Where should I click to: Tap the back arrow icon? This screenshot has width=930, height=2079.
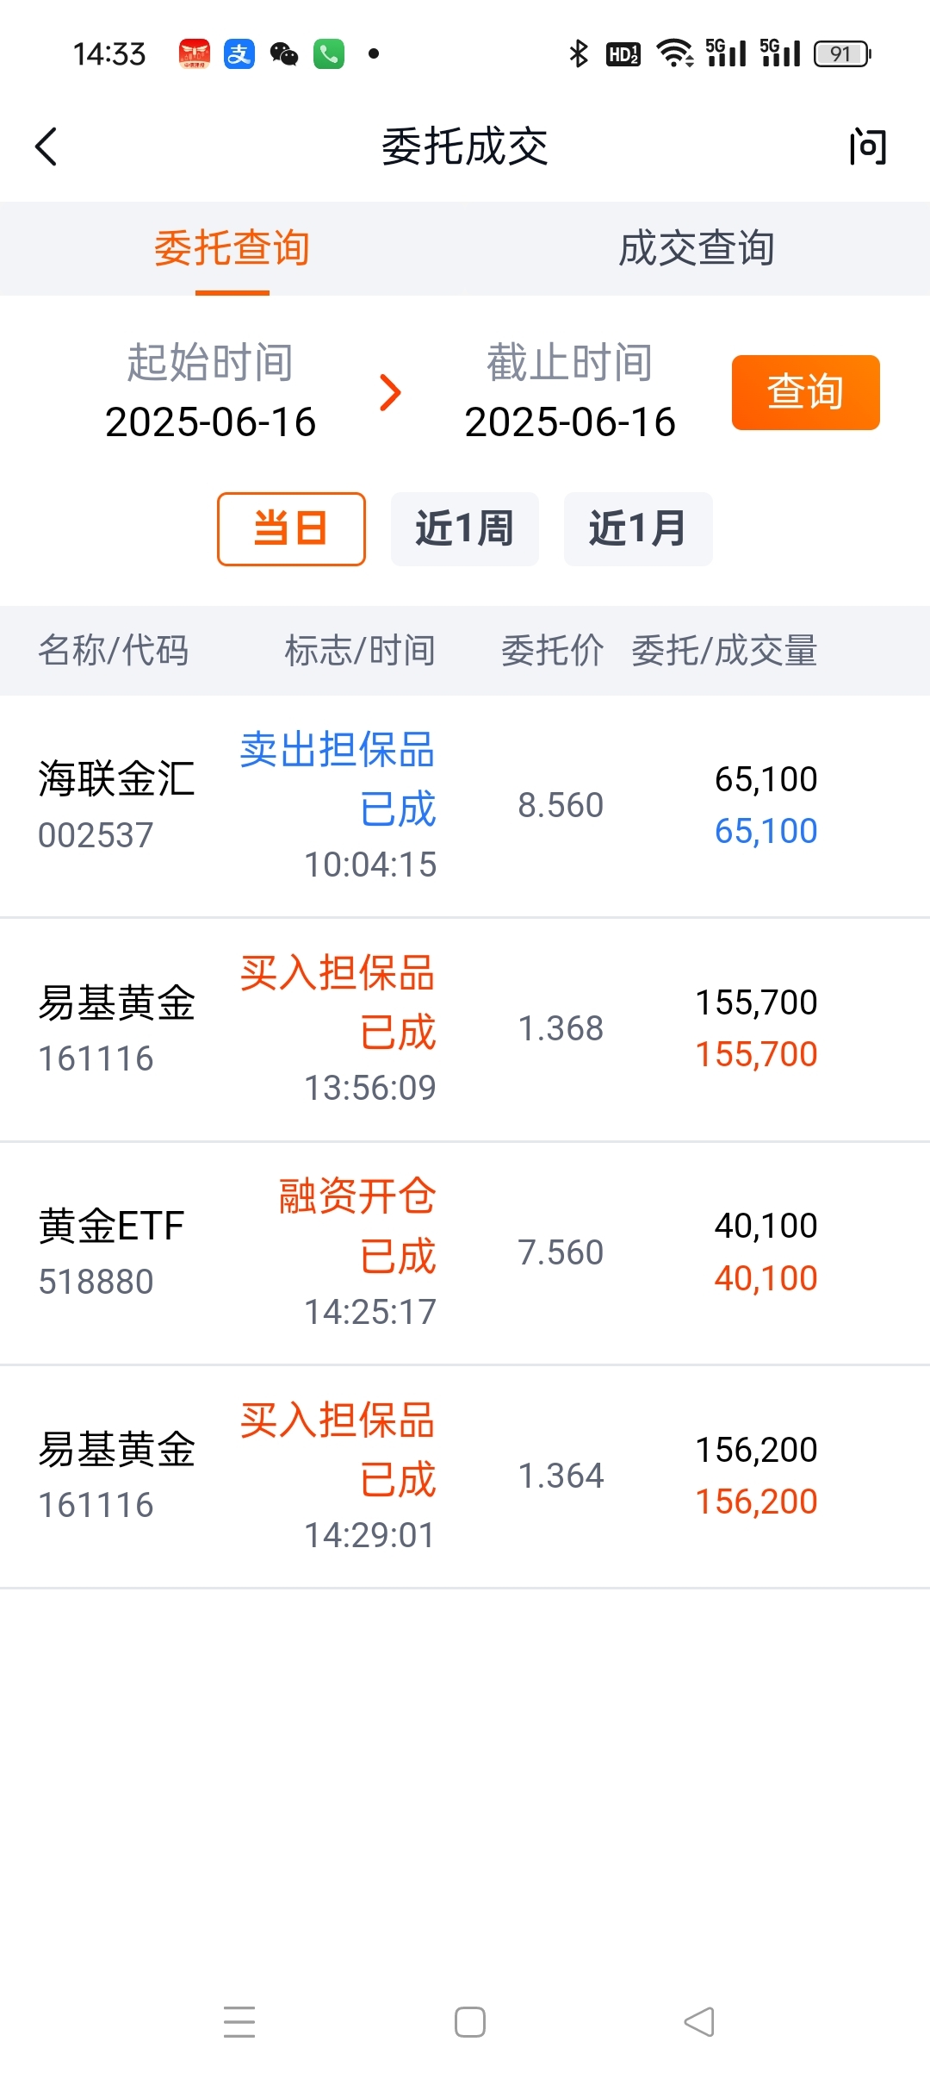(x=46, y=147)
